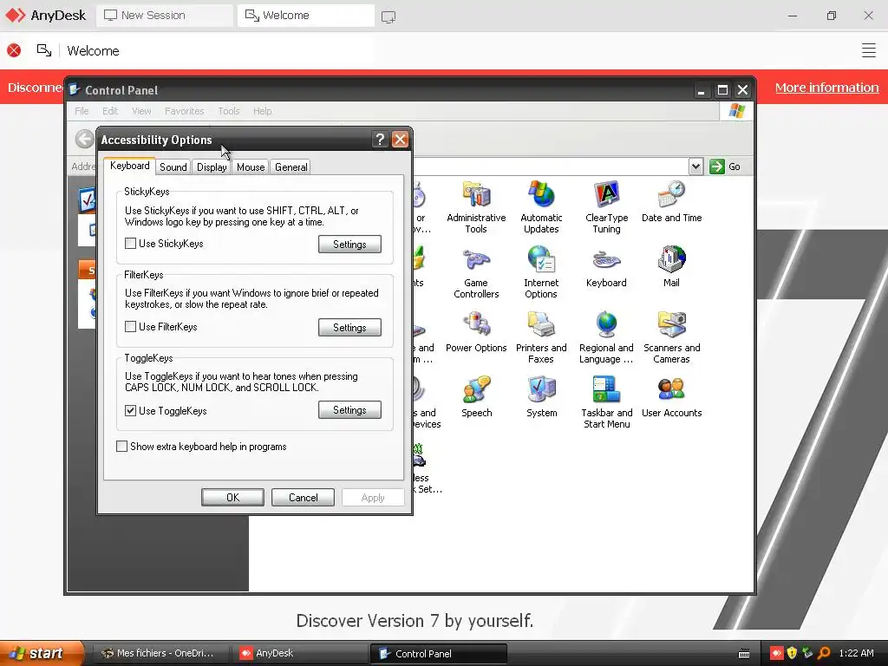Image resolution: width=888 pixels, height=666 pixels.
Task: Open ToggleKeys Settings button
Action: 349,410
